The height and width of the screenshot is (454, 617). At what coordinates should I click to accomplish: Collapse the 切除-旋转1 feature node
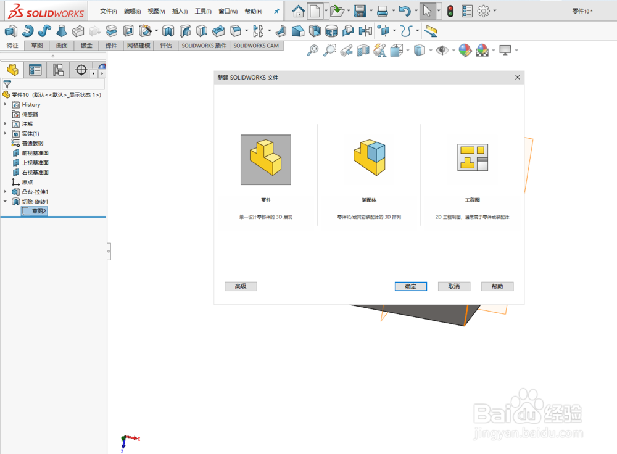(5, 202)
